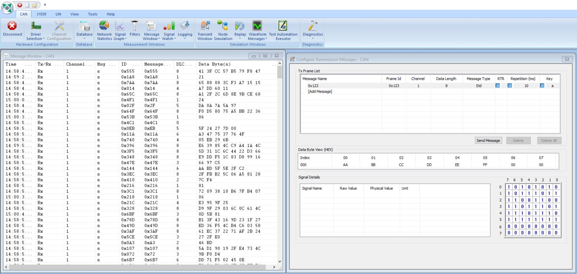Open the quick access toolbar customize arrow

(45, 5)
